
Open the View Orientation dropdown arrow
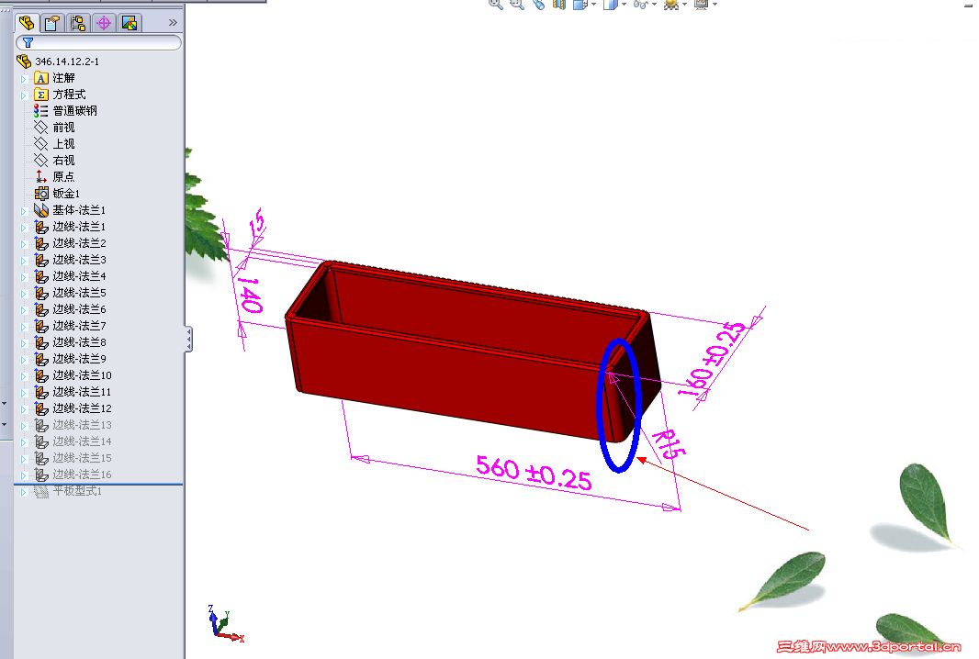tap(593, 5)
